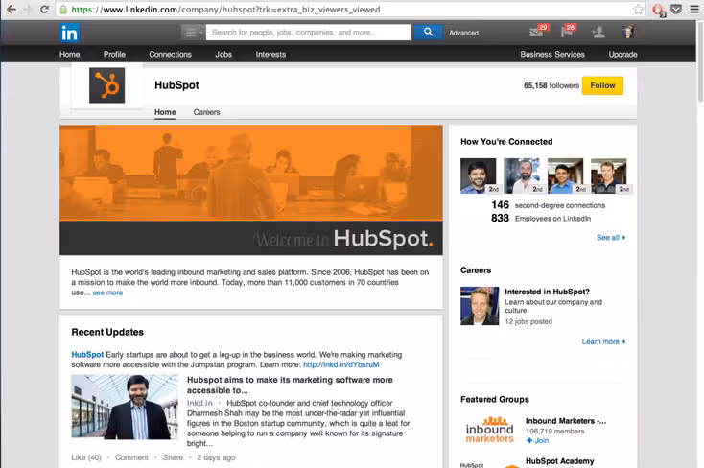Click Upgrade in the navigation bar
This screenshot has width=704, height=468.
622,55
